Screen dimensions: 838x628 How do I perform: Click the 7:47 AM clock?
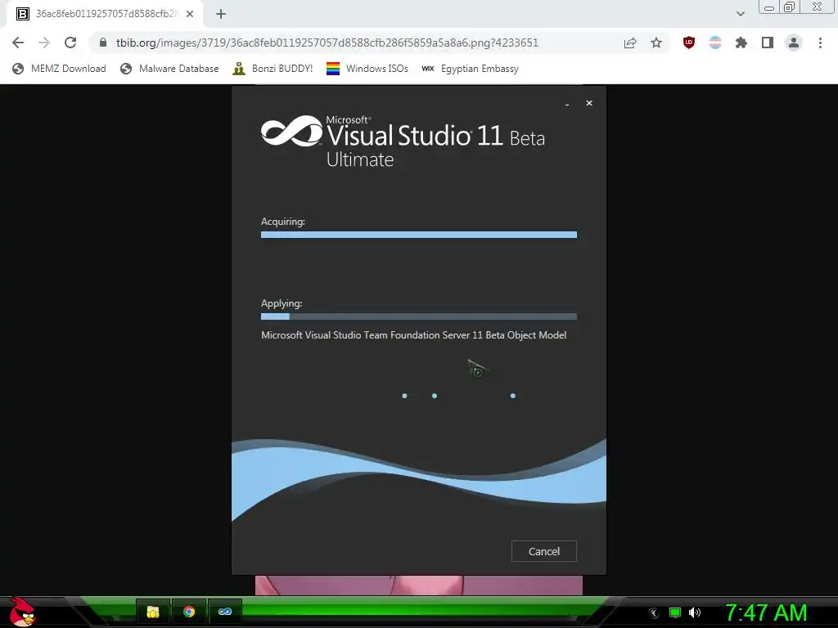[766, 612]
